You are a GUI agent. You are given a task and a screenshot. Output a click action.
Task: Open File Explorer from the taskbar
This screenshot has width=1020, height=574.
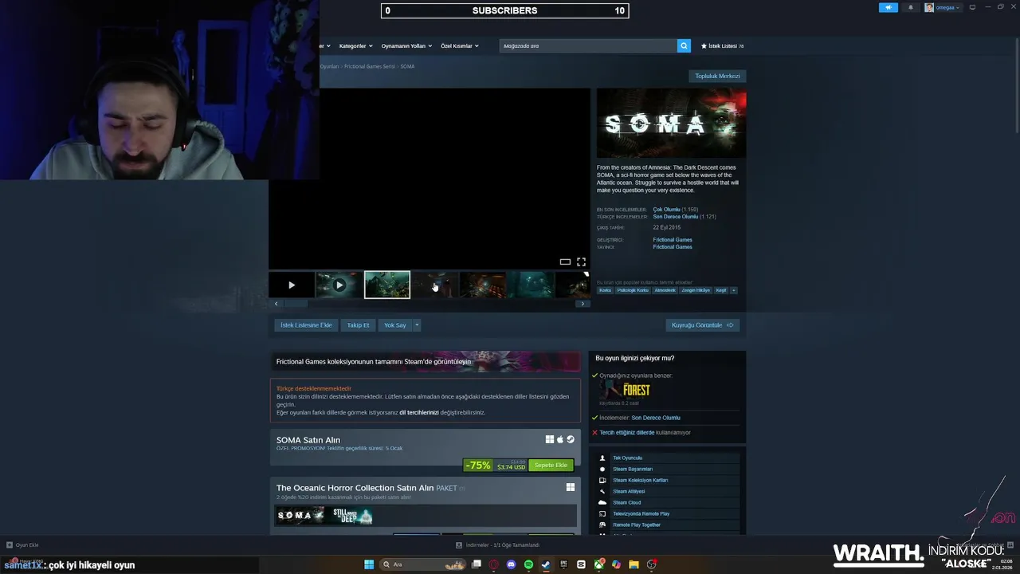coord(634,564)
